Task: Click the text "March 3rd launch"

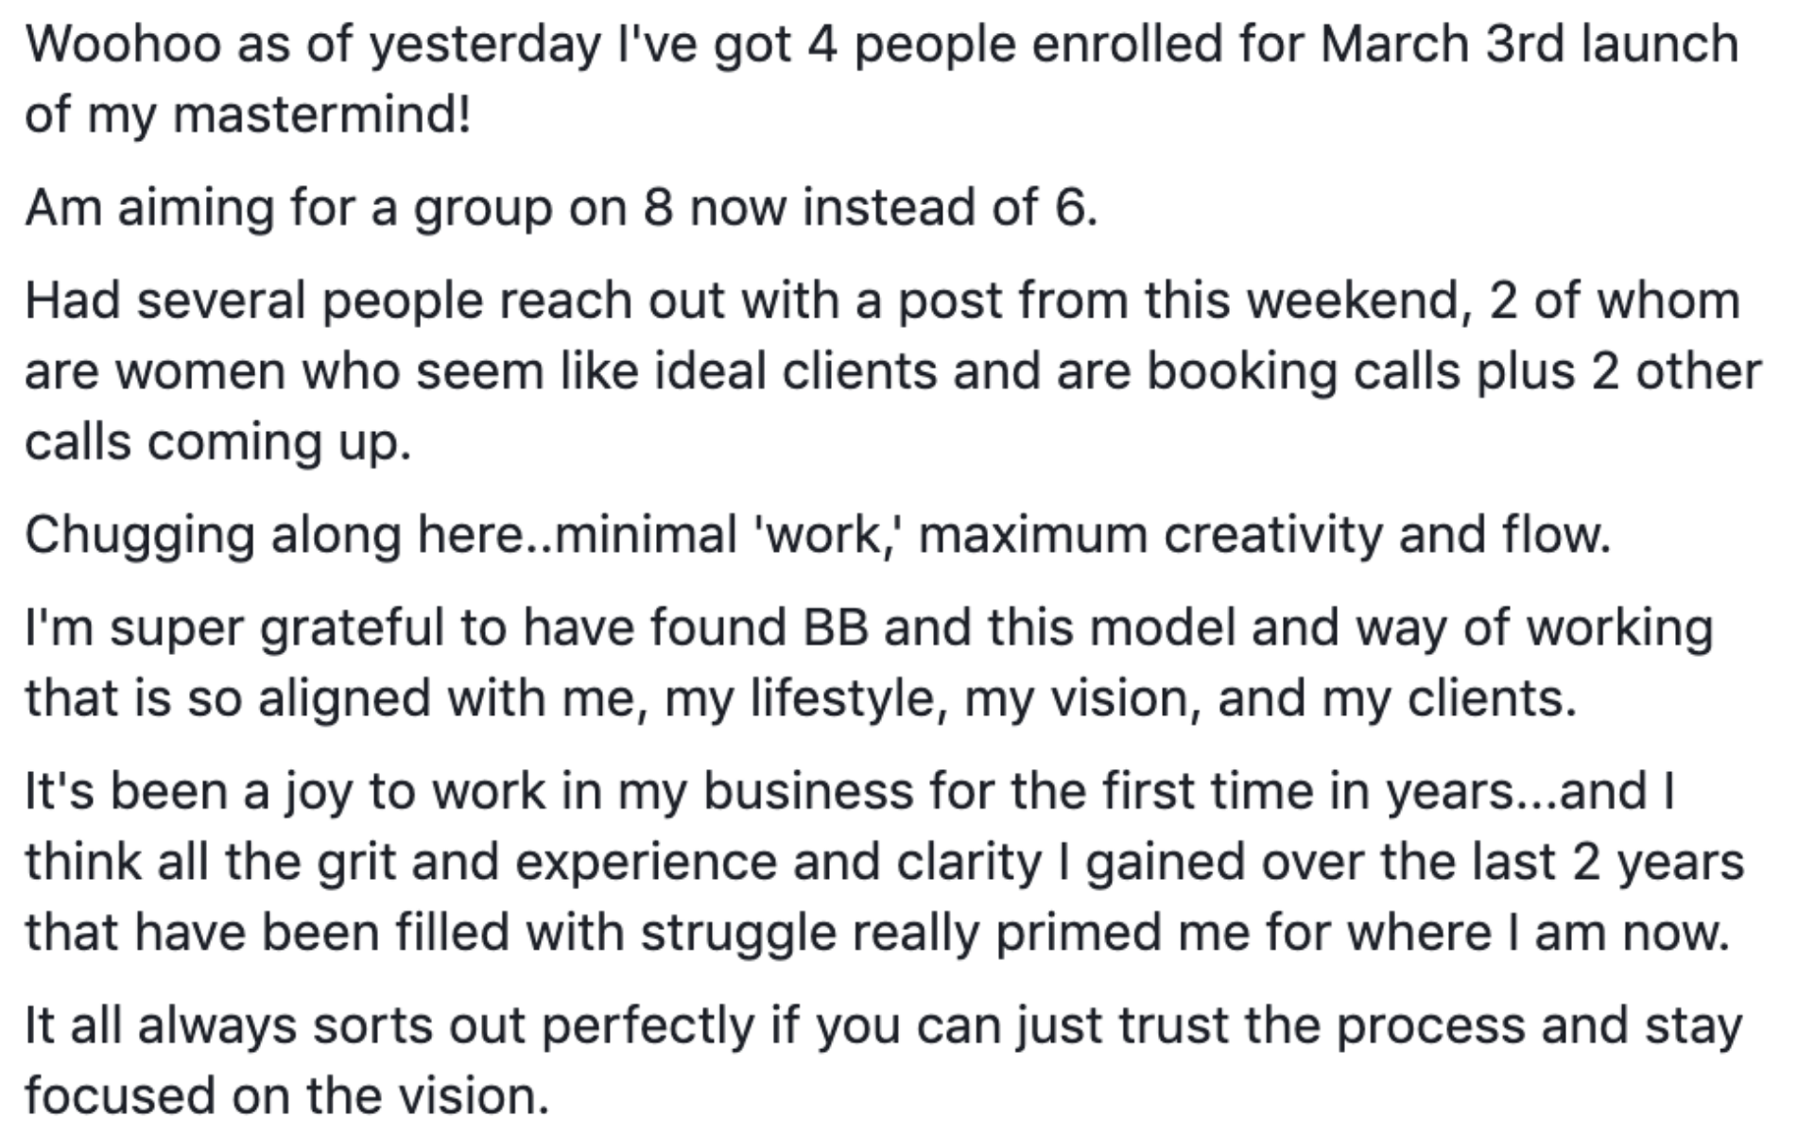Action: (x=1529, y=44)
